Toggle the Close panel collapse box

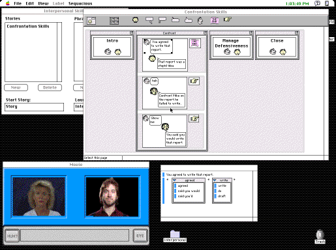coord(297,33)
